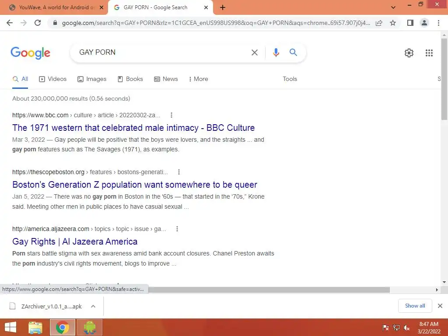Click the horizontal scrollbar thumb
Viewport: 448px width, 336px height.
269,290
